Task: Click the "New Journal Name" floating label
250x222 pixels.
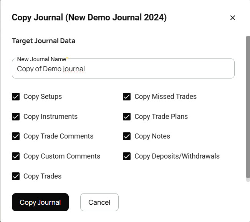Action: pyautogui.click(x=41, y=59)
